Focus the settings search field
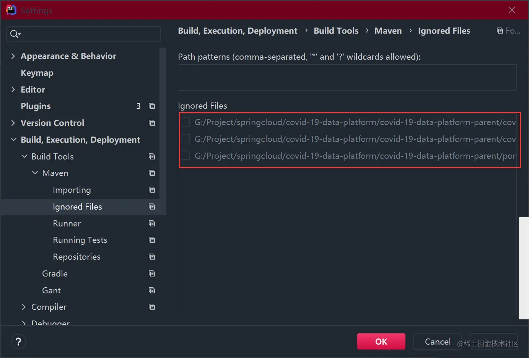This screenshot has height=358, width=529. pyautogui.click(x=84, y=34)
